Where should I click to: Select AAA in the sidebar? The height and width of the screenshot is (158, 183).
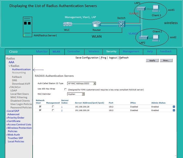coord(11,62)
